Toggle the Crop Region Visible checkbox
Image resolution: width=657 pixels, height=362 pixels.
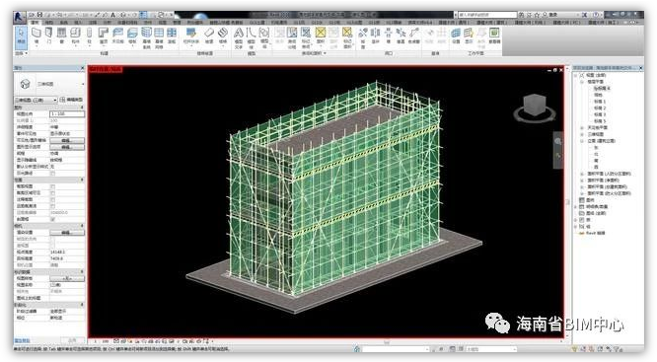tap(52, 193)
